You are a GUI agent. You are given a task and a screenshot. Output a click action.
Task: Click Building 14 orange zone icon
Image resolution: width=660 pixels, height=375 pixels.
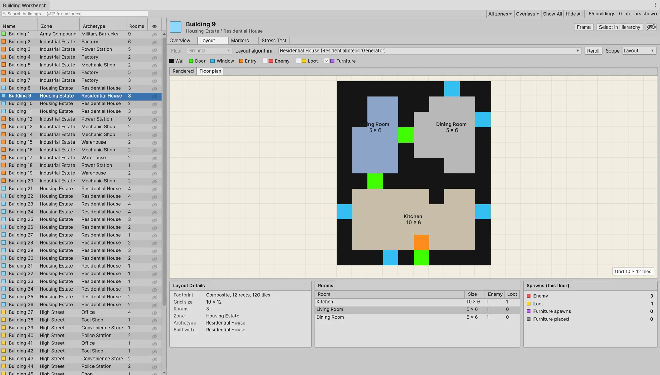pyautogui.click(x=4, y=134)
